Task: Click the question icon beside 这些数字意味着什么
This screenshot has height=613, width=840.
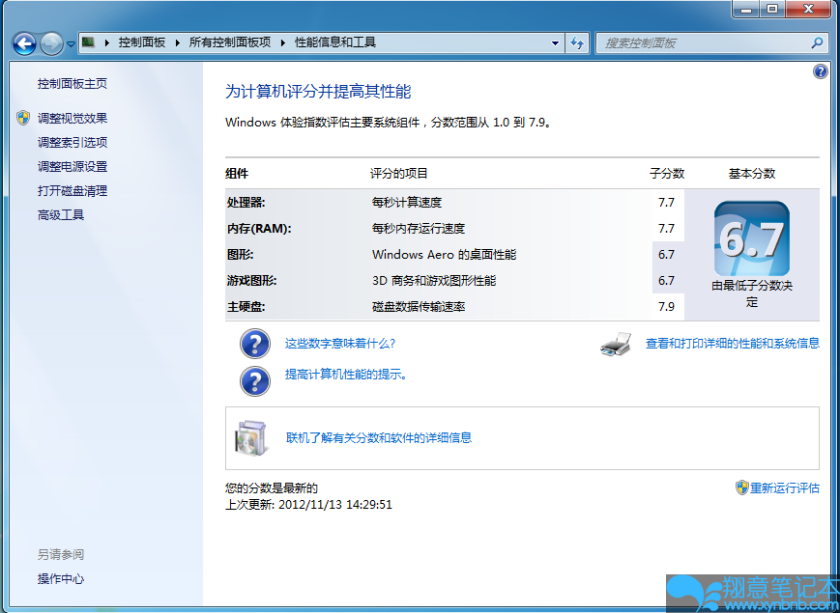Action: (x=254, y=344)
